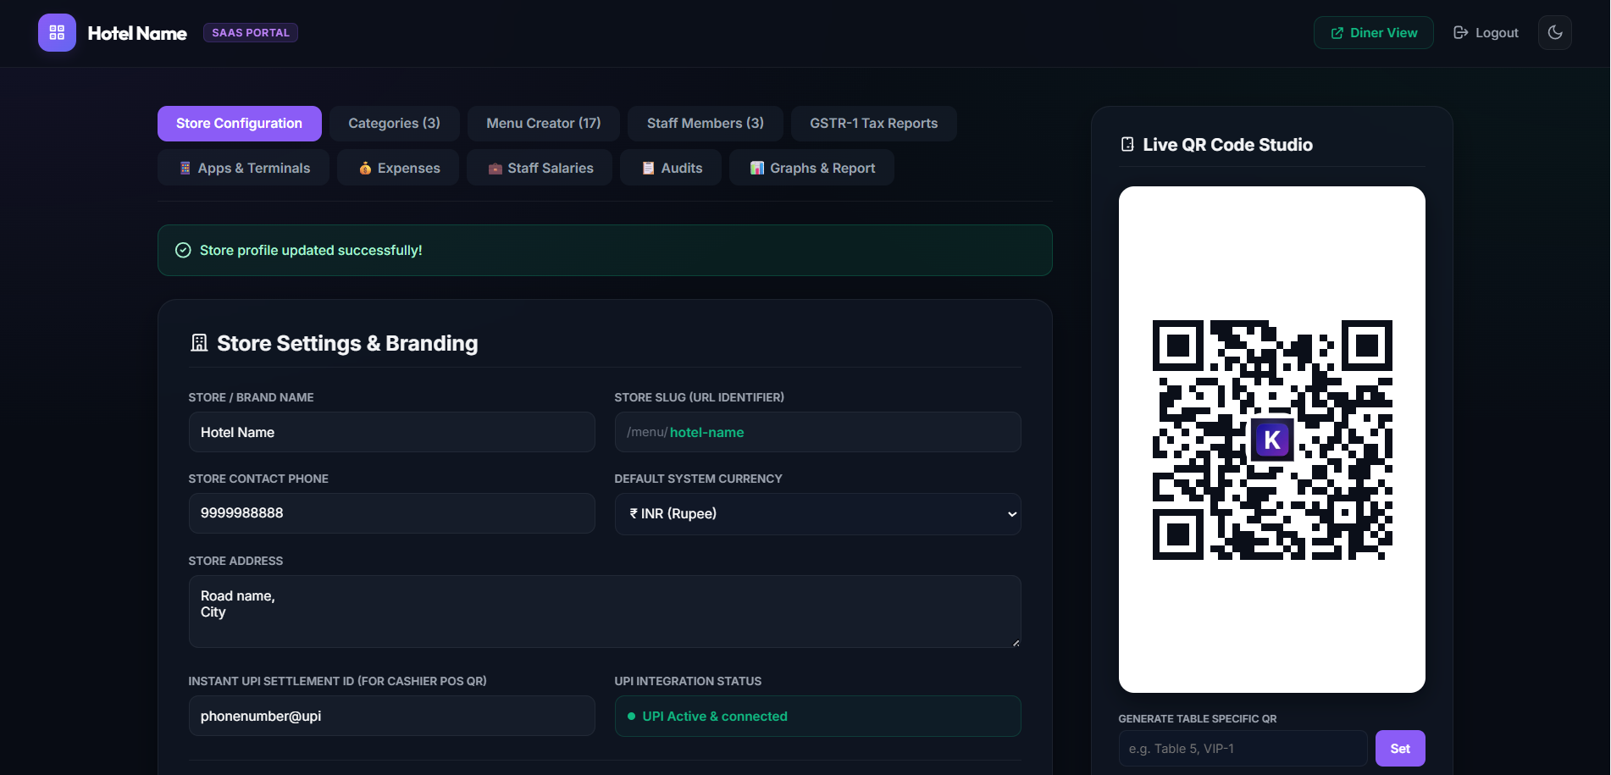1611x775 pixels.
Task: Open the GSTR-1 Tax Reports tab
Action: point(874,124)
